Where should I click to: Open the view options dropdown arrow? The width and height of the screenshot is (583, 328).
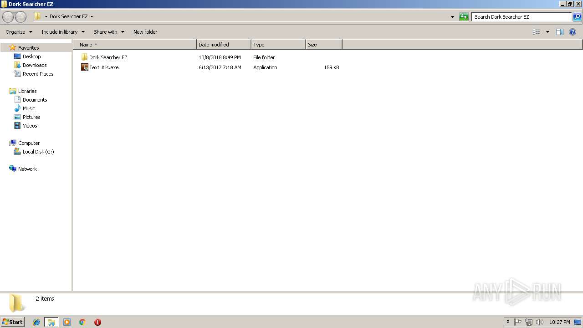pyautogui.click(x=547, y=32)
